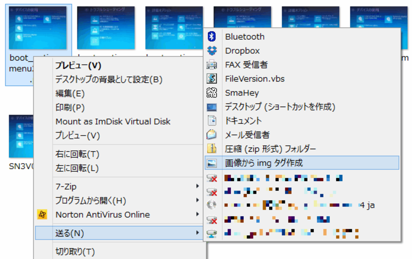
Task: Select the disc drive icon beside "4 ja"
Action: 211,205
